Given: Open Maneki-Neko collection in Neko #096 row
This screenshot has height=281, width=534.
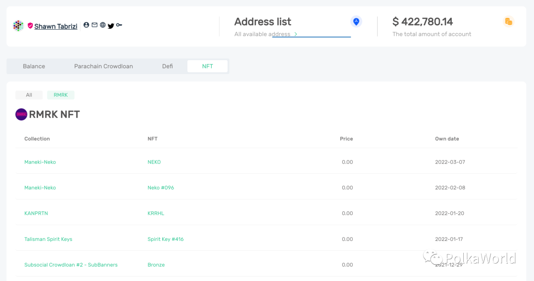Looking at the screenshot, I should [x=40, y=188].
